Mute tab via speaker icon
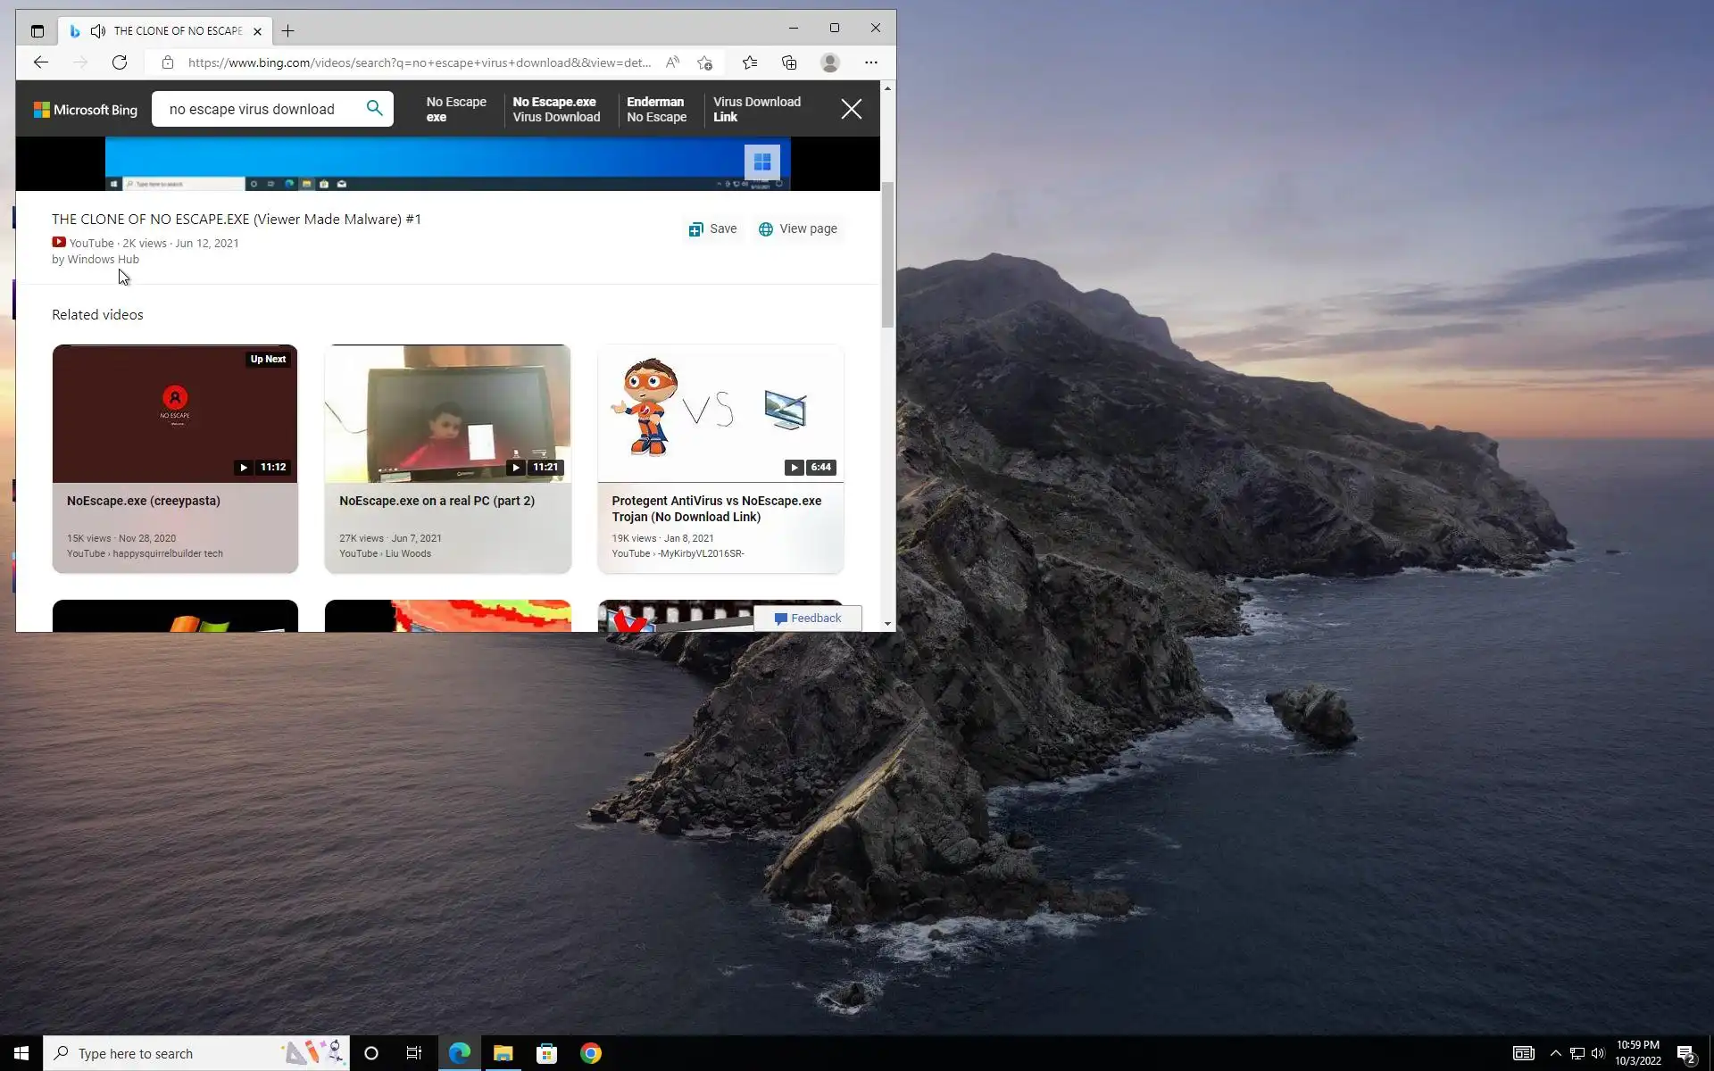Screen dimensions: 1714x1071 click(x=98, y=31)
